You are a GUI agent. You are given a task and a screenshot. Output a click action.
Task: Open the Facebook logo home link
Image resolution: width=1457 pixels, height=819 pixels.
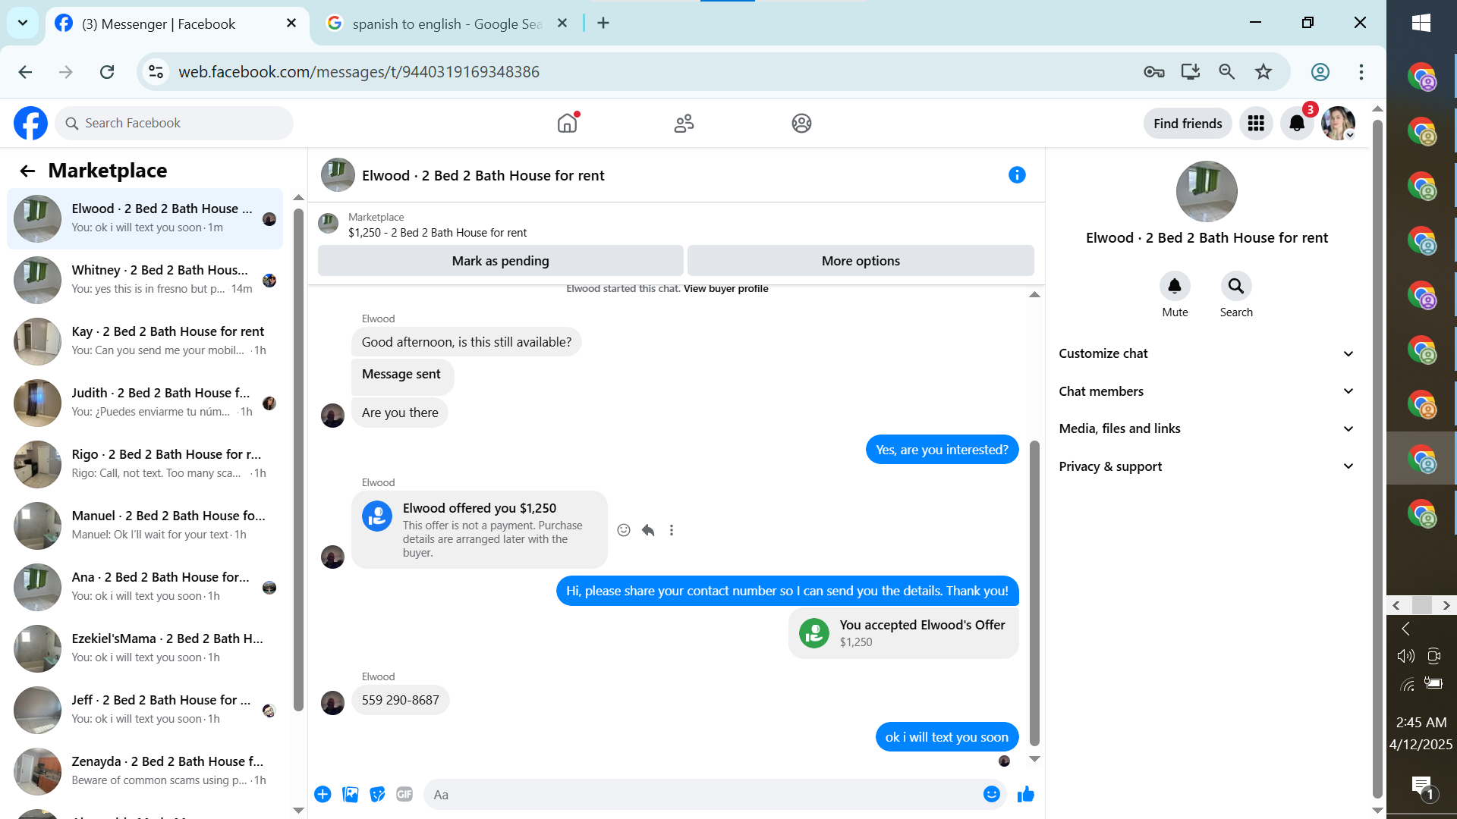click(x=30, y=123)
